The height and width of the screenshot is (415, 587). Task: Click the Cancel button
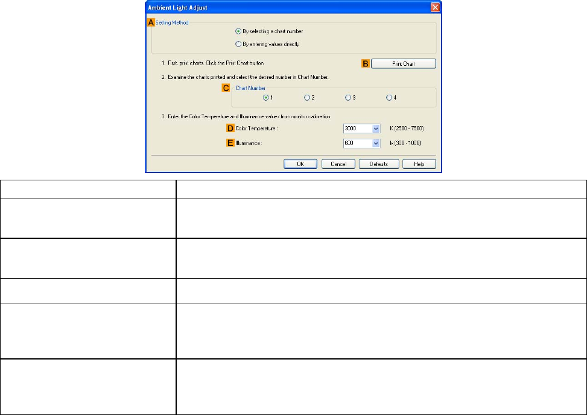(x=338, y=164)
